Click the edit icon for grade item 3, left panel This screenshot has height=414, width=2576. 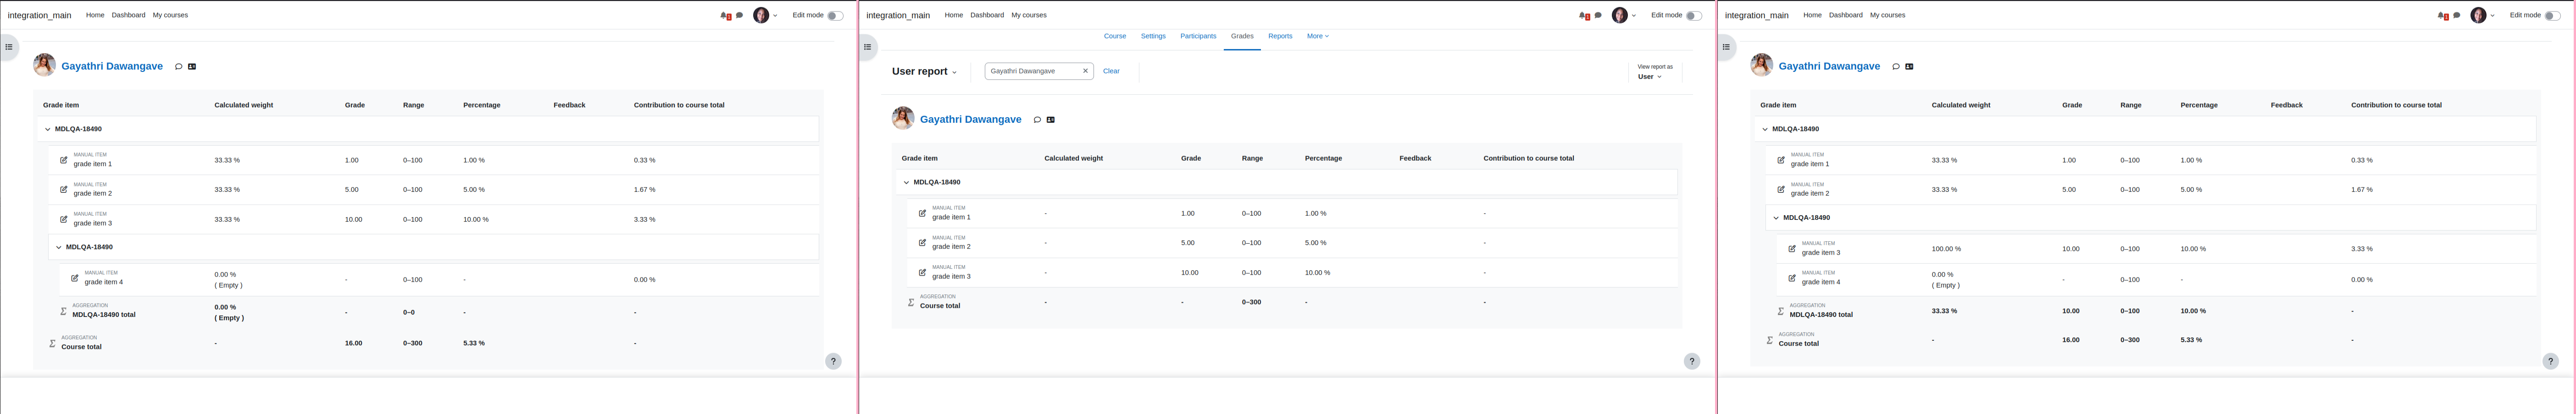tap(64, 218)
